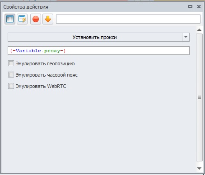Enable Эмулировать геопозицию checkbox
Image resolution: width=205 pixels, height=175 pixels.
click(x=11, y=63)
